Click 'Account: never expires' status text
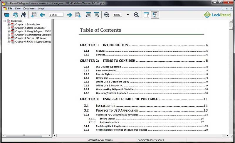235x143 pixels. 100,140
